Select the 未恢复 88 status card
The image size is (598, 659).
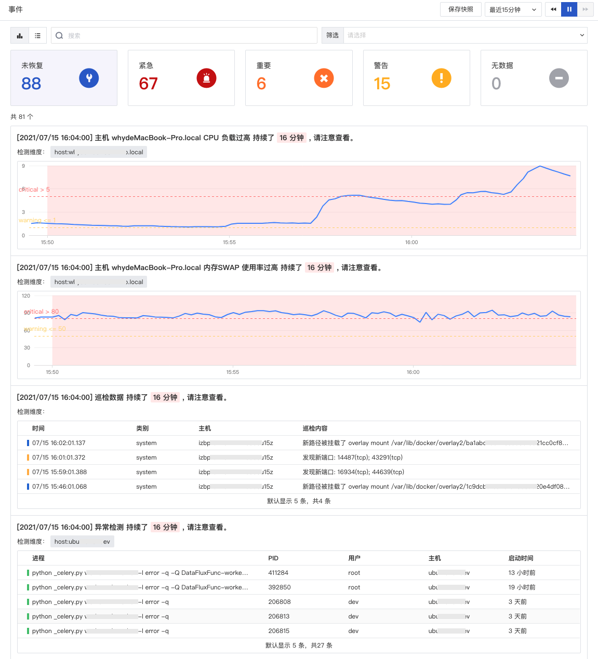pyautogui.click(x=64, y=78)
